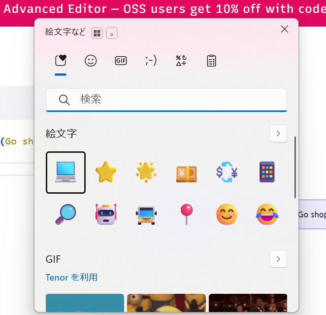Pick the plain yellow star emoji

(x=106, y=173)
